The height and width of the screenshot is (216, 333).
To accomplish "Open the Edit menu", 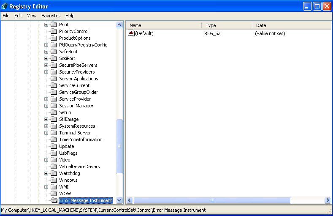I will [18, 16].
